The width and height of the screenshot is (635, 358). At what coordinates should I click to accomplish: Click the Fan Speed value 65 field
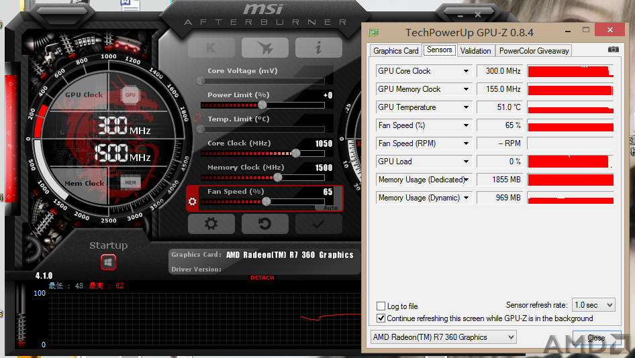pos(328,192)
